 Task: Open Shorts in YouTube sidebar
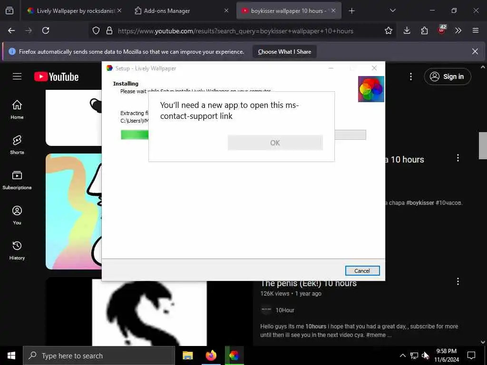pyautogui.click(x=17, y=144)
